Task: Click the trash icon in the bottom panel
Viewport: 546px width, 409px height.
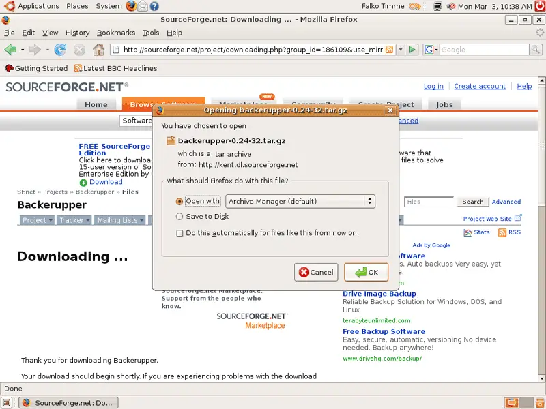Action: click(540, 402)
